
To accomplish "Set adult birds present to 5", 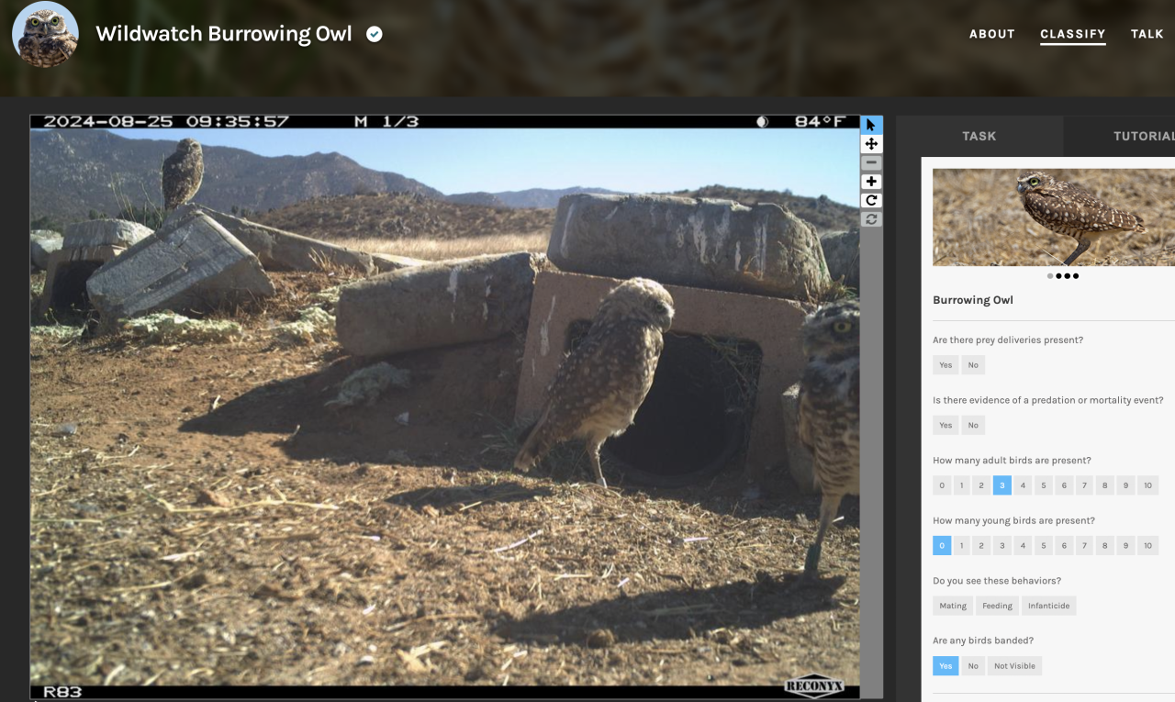I will click(1044, 485).
